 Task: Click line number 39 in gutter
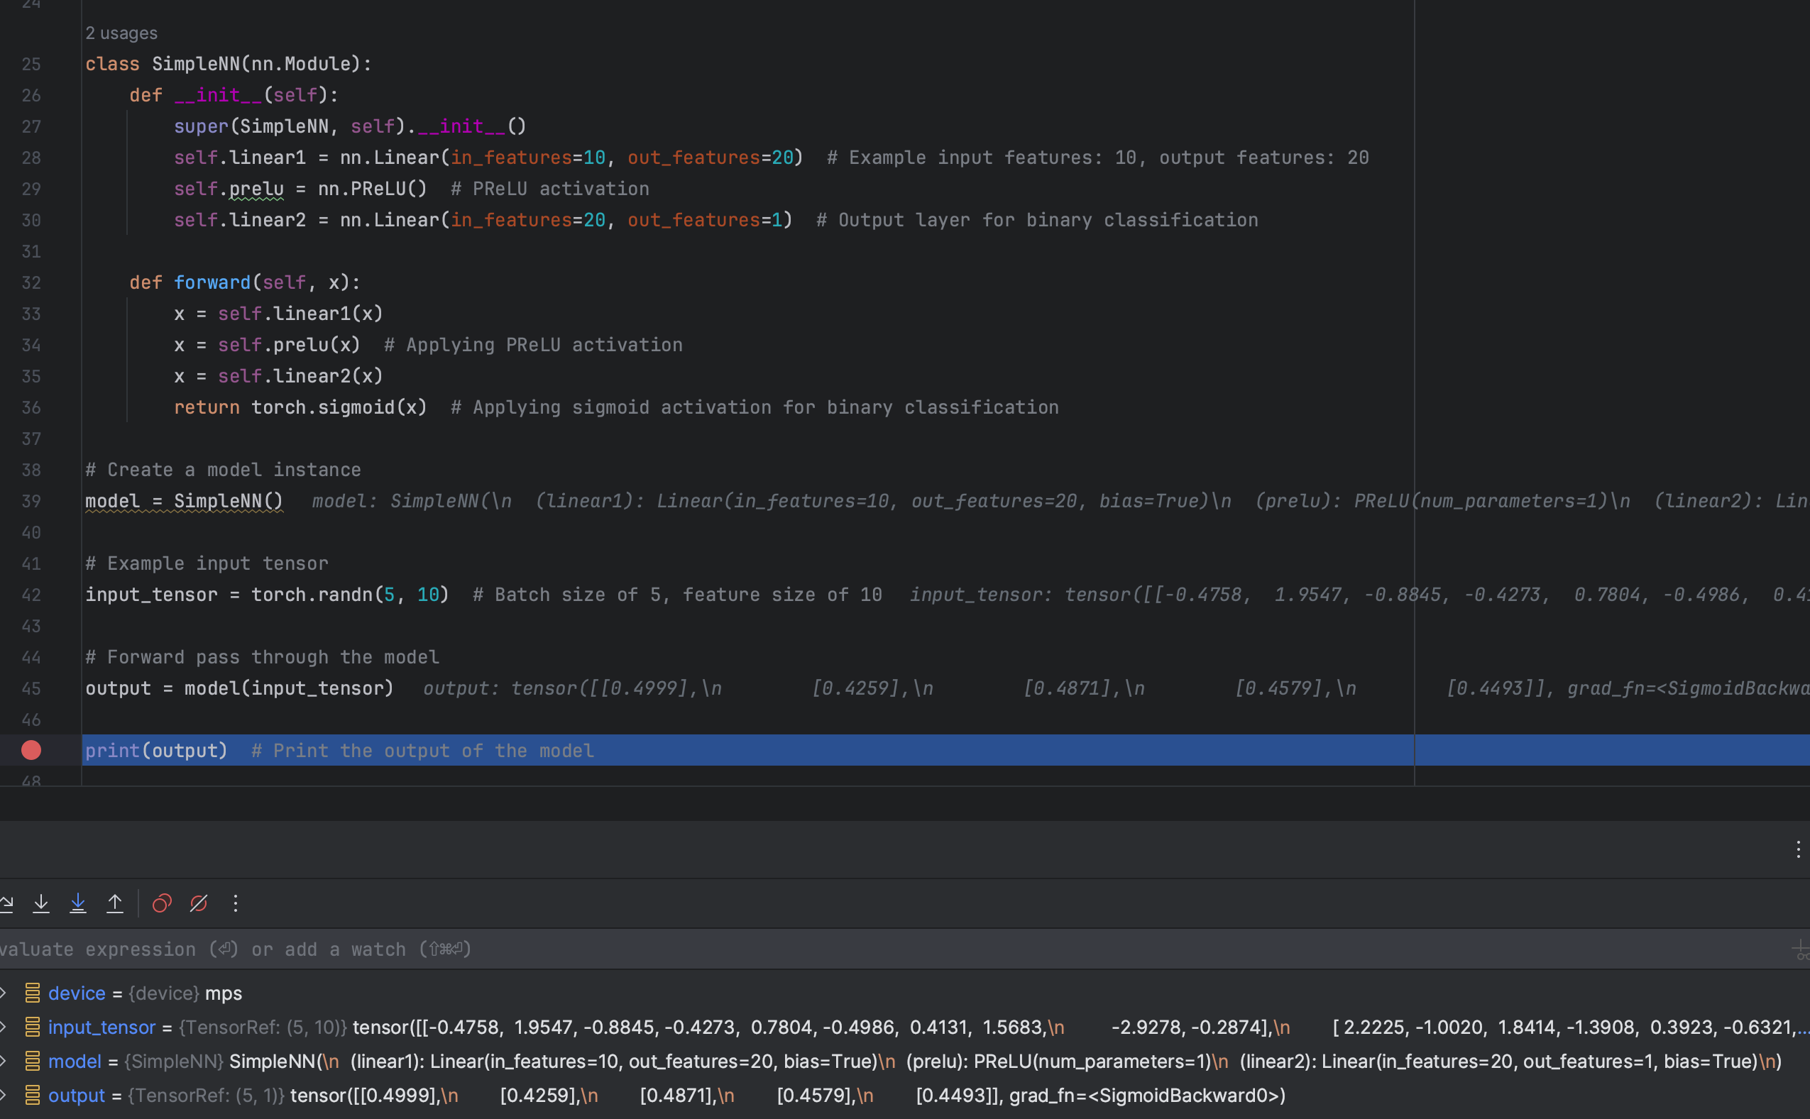click(31, 502)
